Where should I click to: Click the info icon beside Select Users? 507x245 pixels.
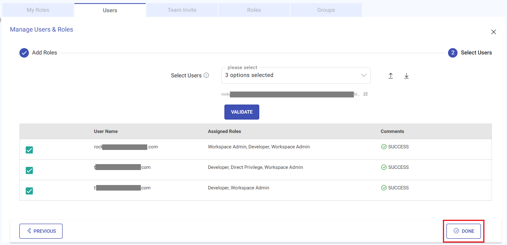[206, 75]
